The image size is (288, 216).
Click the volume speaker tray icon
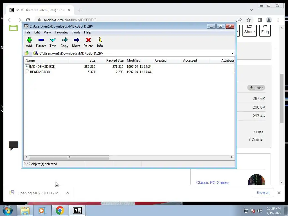(260, 211)
